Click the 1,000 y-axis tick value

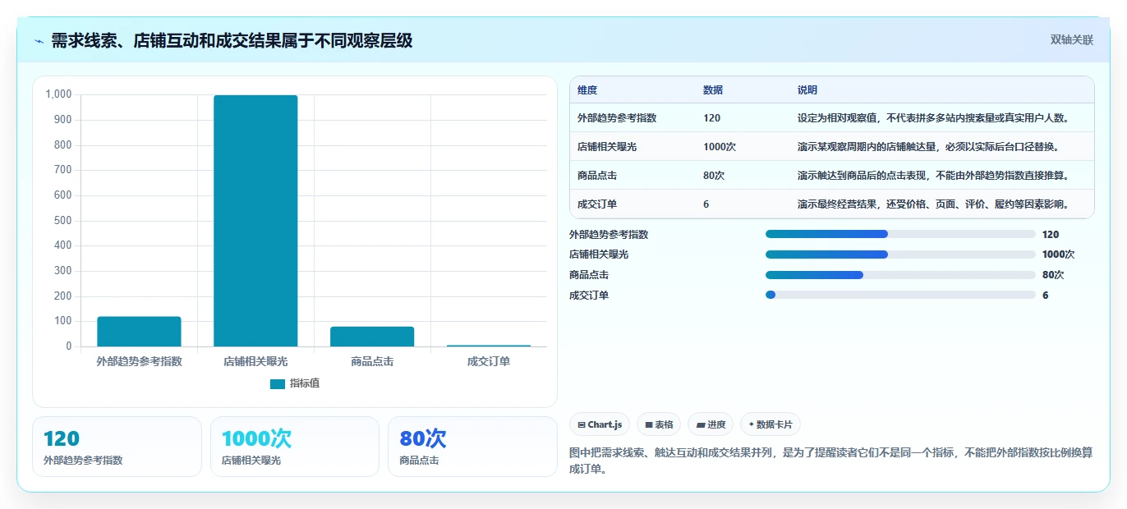[x=59, y=94]
